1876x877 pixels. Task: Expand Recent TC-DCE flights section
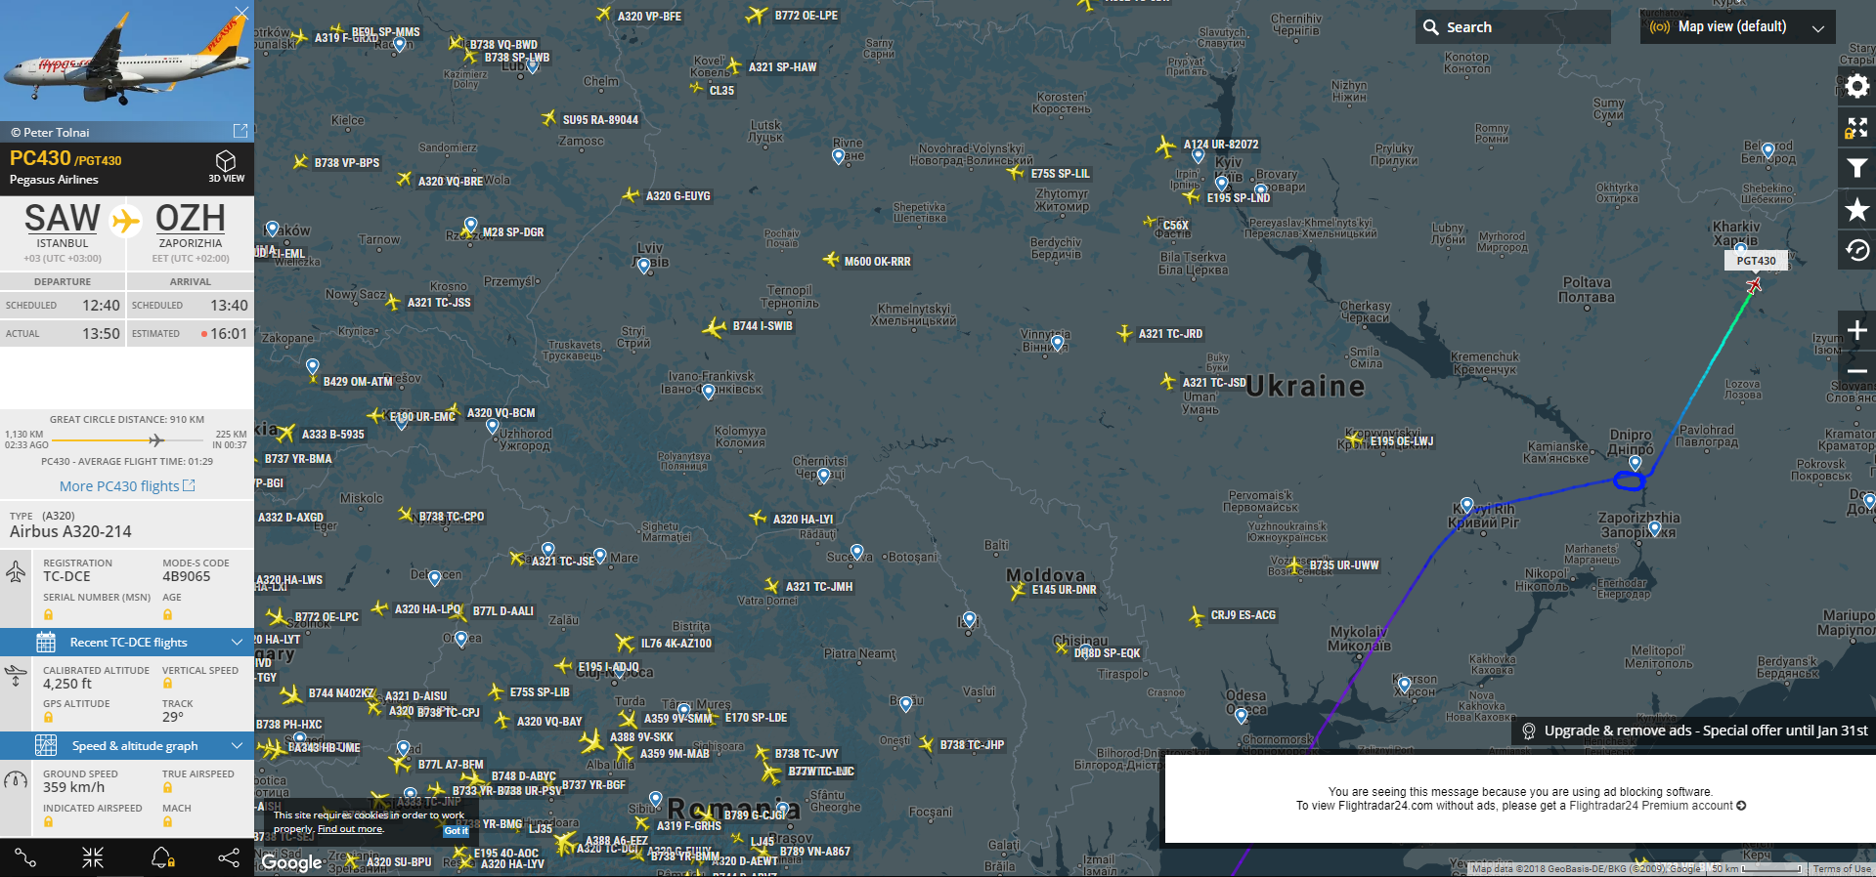point(127,643)
